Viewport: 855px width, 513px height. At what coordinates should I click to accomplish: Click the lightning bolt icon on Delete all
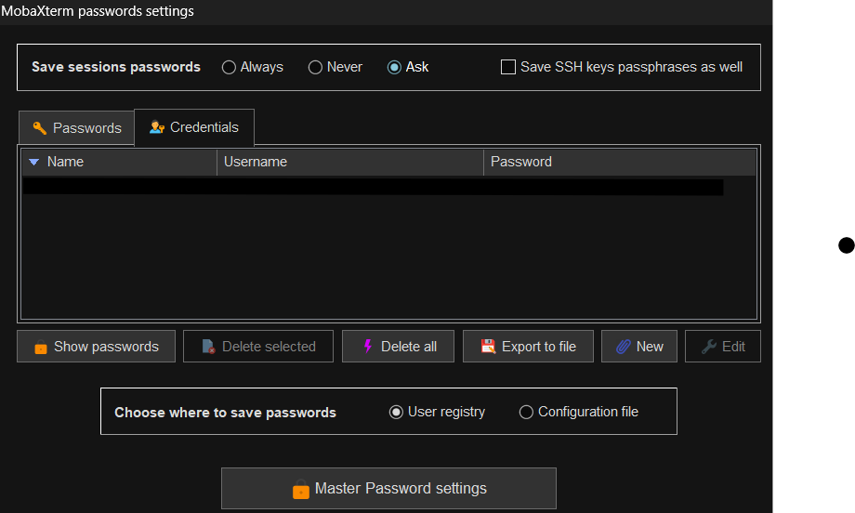(x=367, y=346)
